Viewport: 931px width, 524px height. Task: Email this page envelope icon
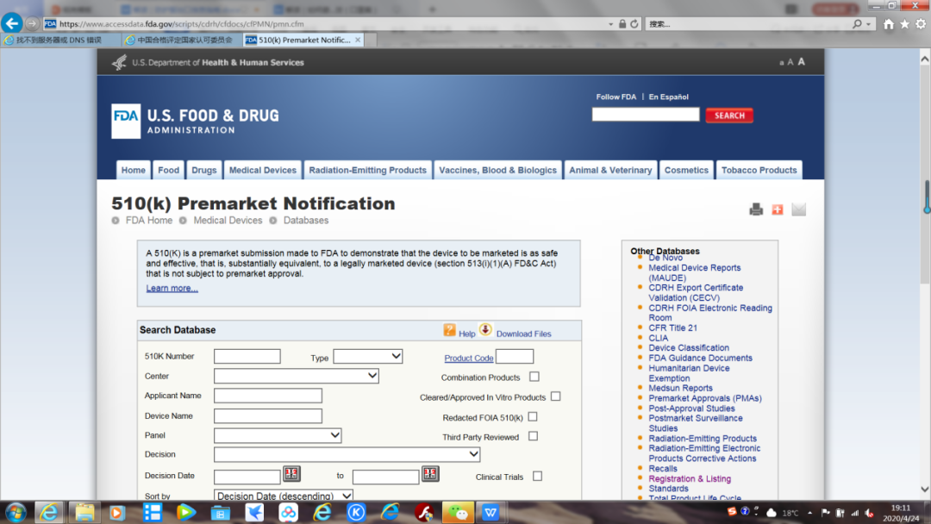[798, 209]
